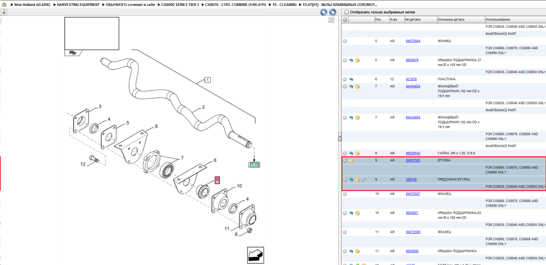Go to previous diagram with back arrow
Screen dimensions: 546x265
point(324,12)
